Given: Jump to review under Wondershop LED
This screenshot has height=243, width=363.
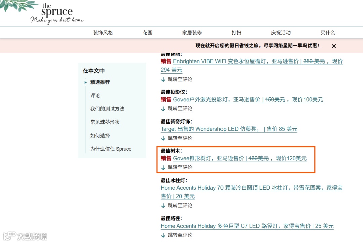Looking at the screenshot, I should 180,138.
